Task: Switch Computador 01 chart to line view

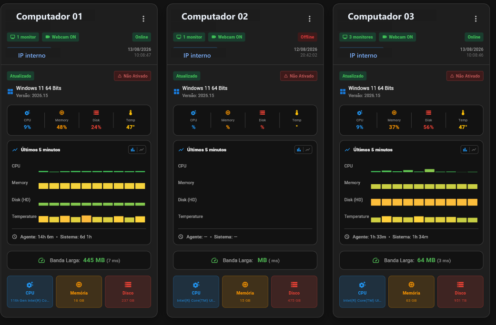Action: click(x=142, y=150)
